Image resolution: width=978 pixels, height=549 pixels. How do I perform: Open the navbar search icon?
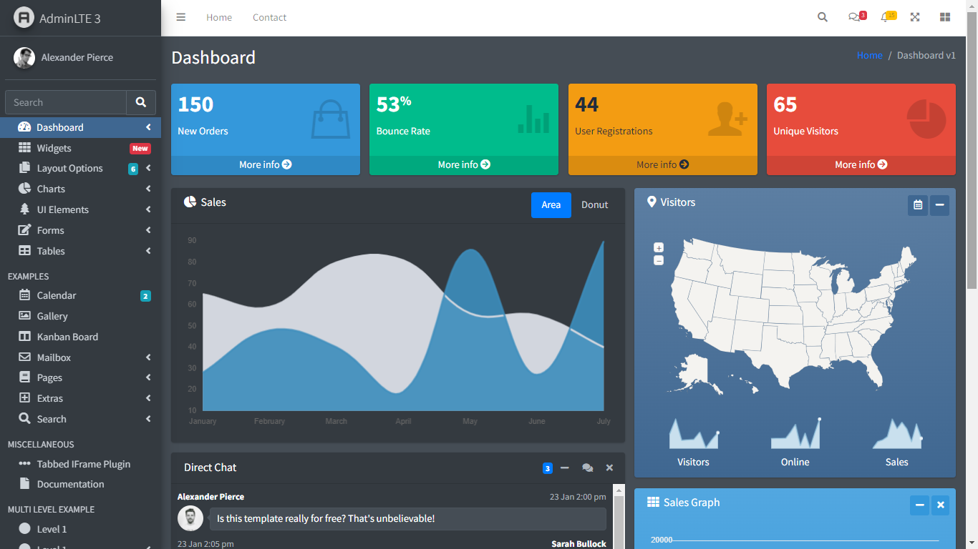click(x=822, y=16)
